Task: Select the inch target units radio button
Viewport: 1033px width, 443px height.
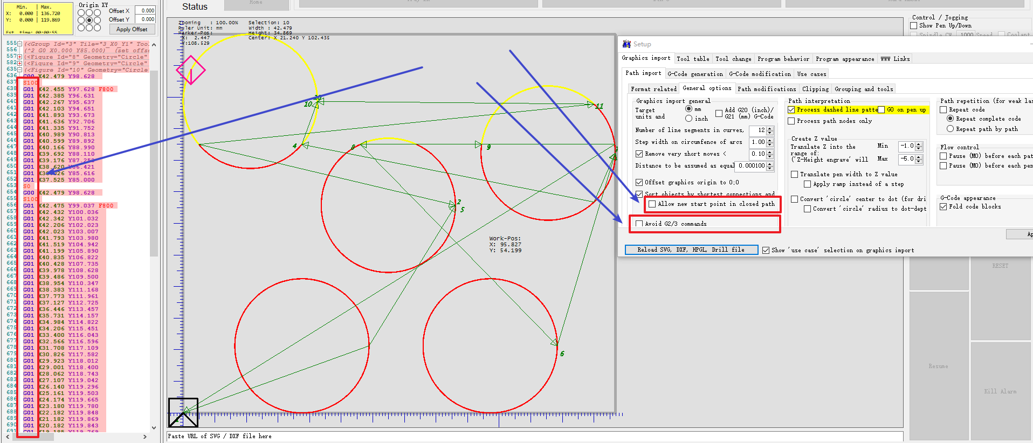Action: (x=688, y=118)
